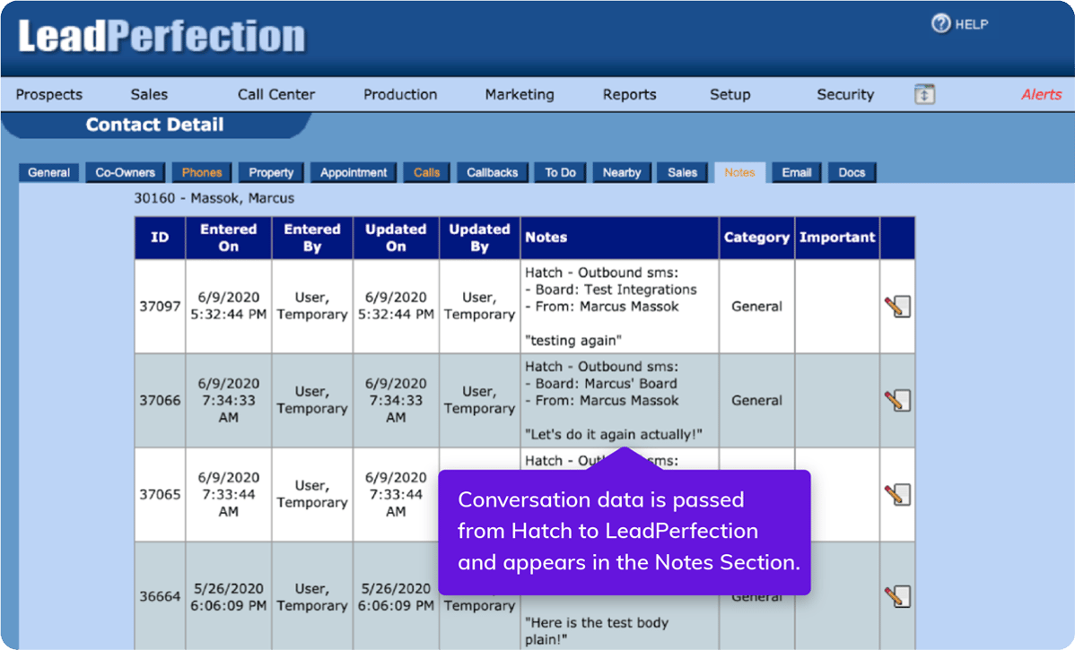1075x650 pixels.
Task: Switch to the Calls tab
Action: pyautogui.click(x=426, y=172)
